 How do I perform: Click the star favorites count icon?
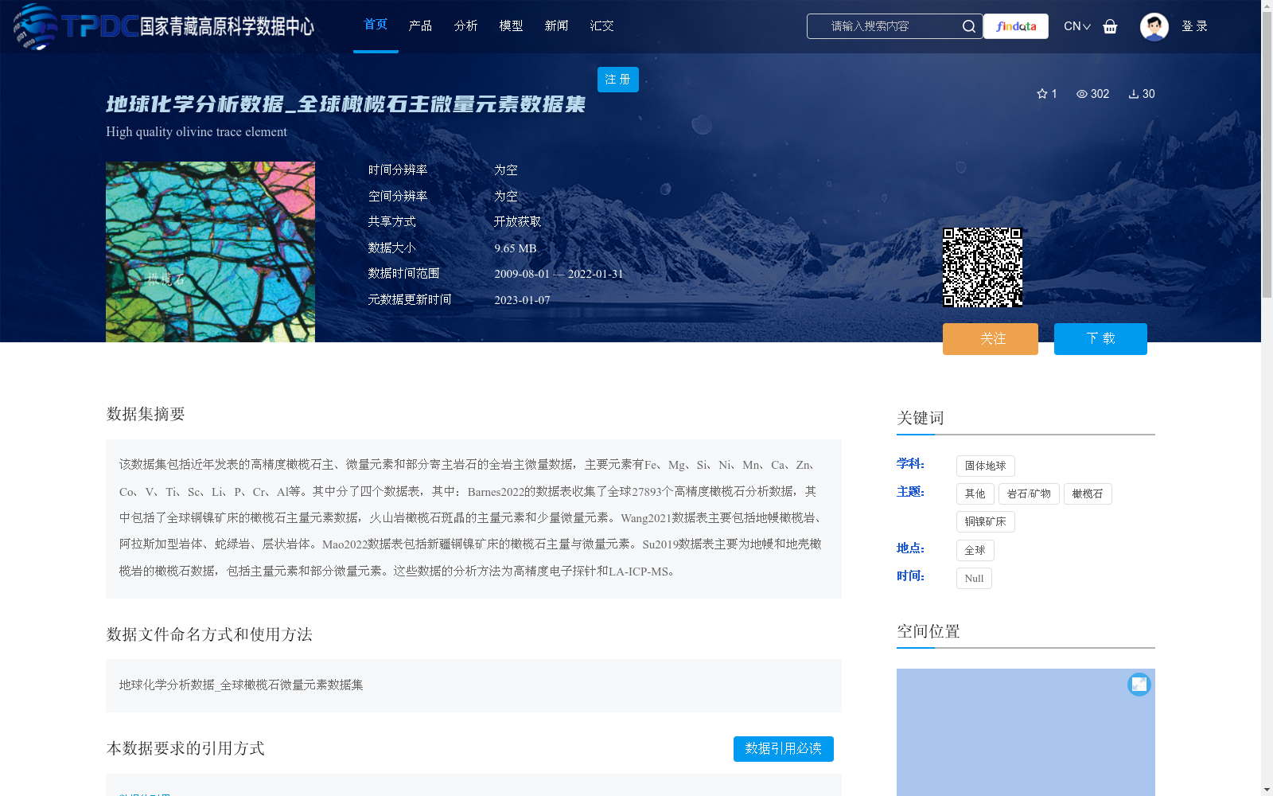click(1042, 94)
